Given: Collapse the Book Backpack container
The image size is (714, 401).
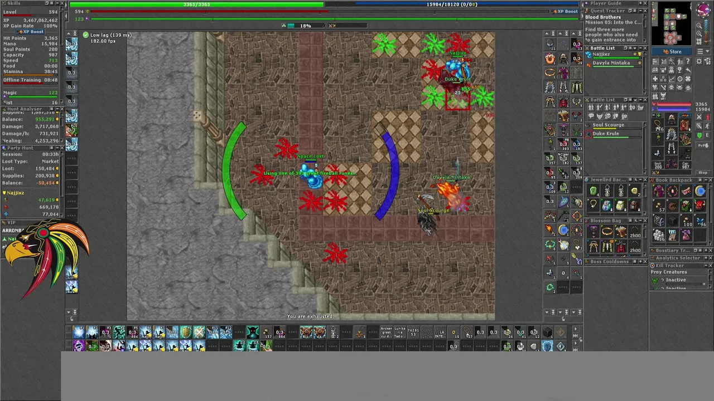Looking at the screenshot, I should click(706, 180).
